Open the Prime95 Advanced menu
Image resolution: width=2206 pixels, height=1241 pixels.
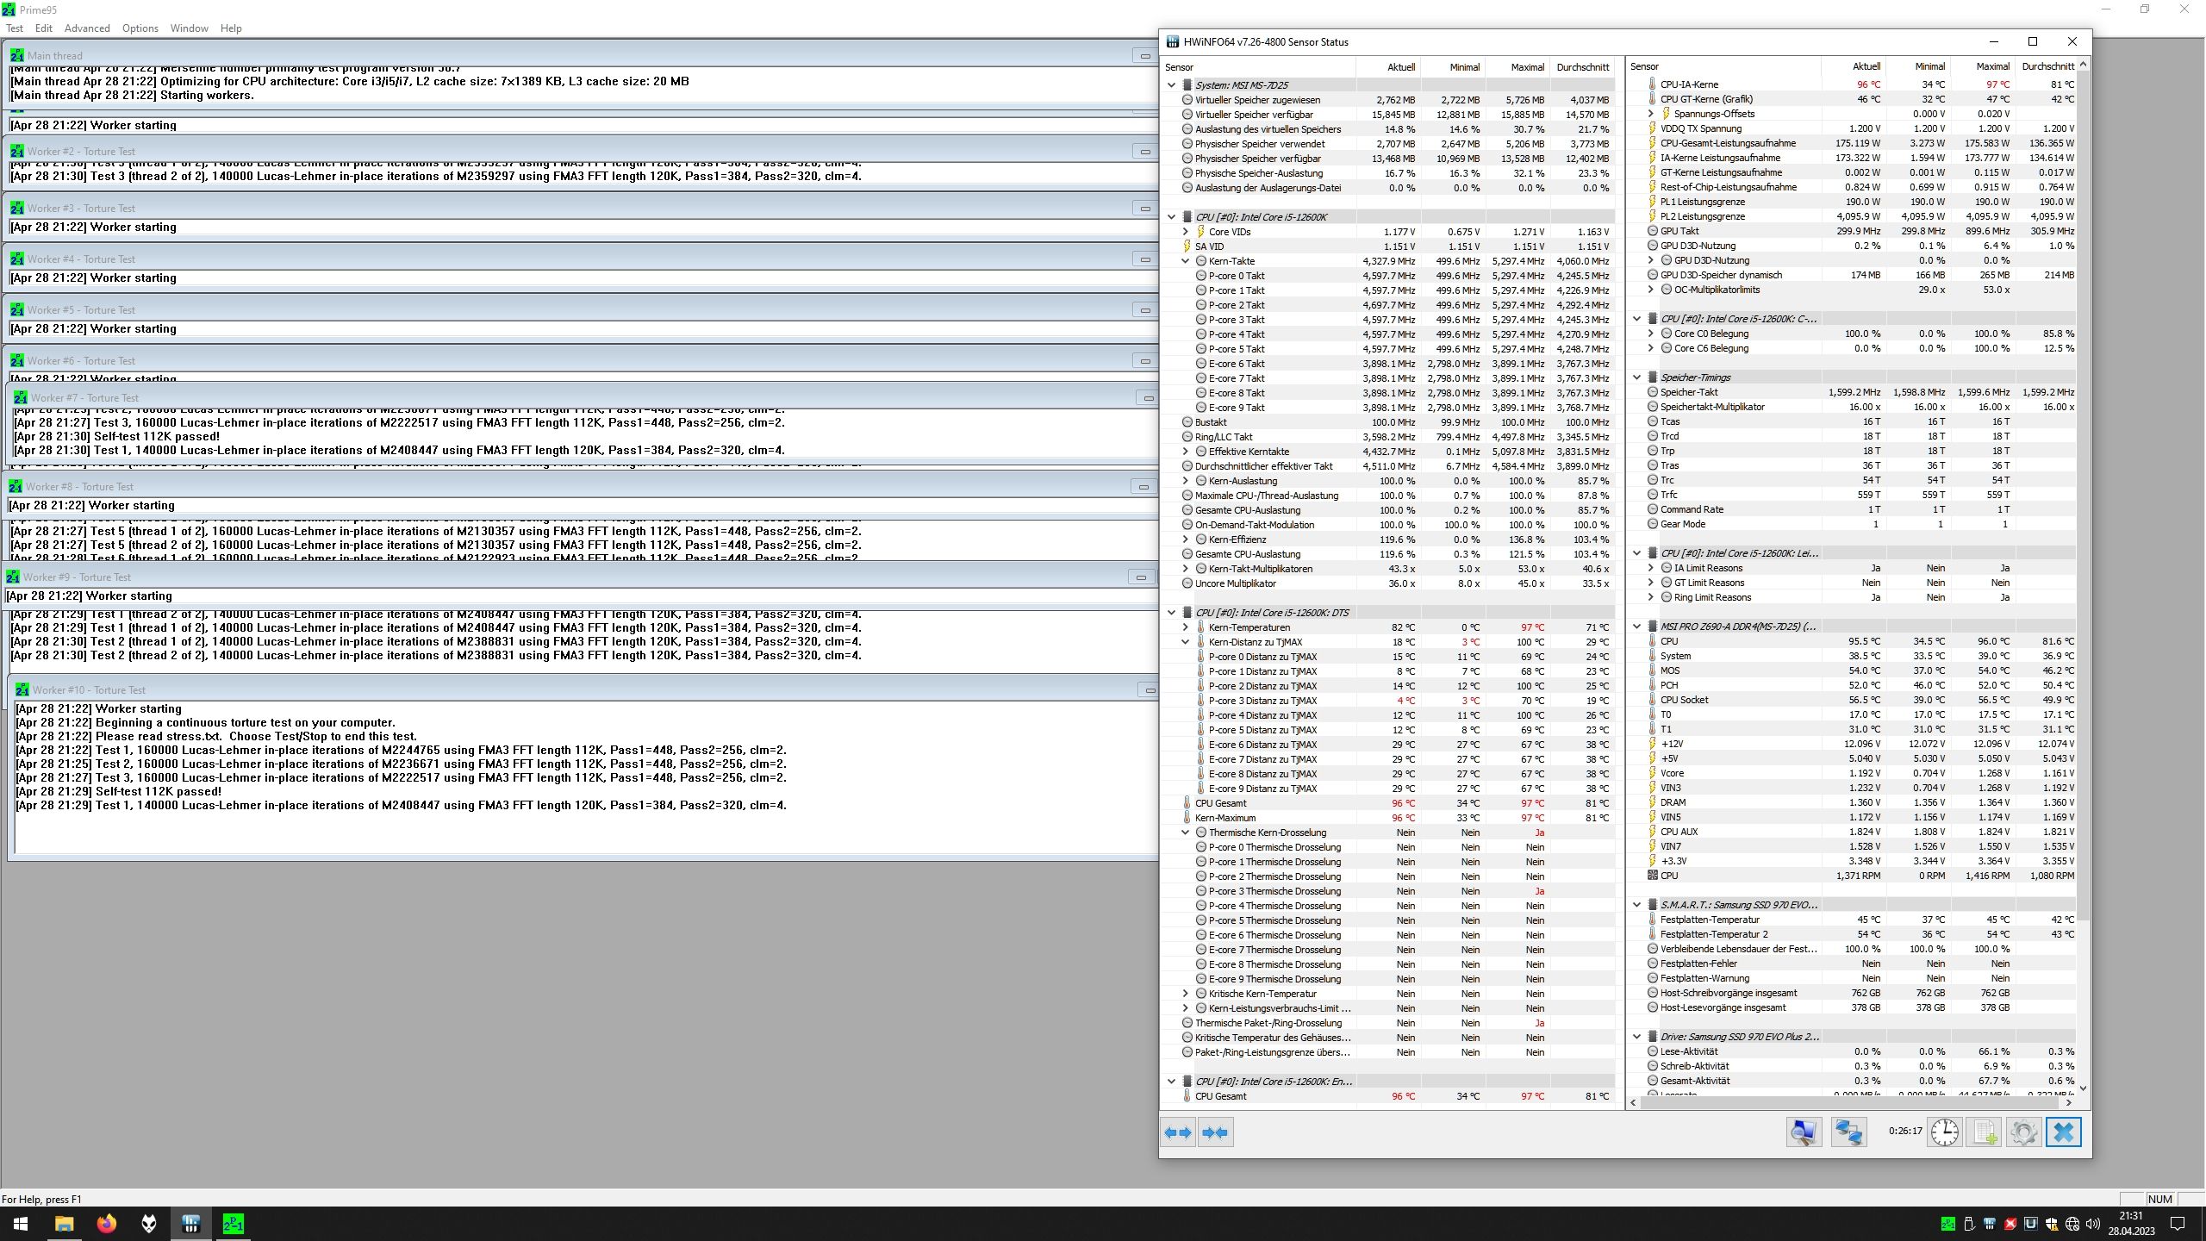87,28
